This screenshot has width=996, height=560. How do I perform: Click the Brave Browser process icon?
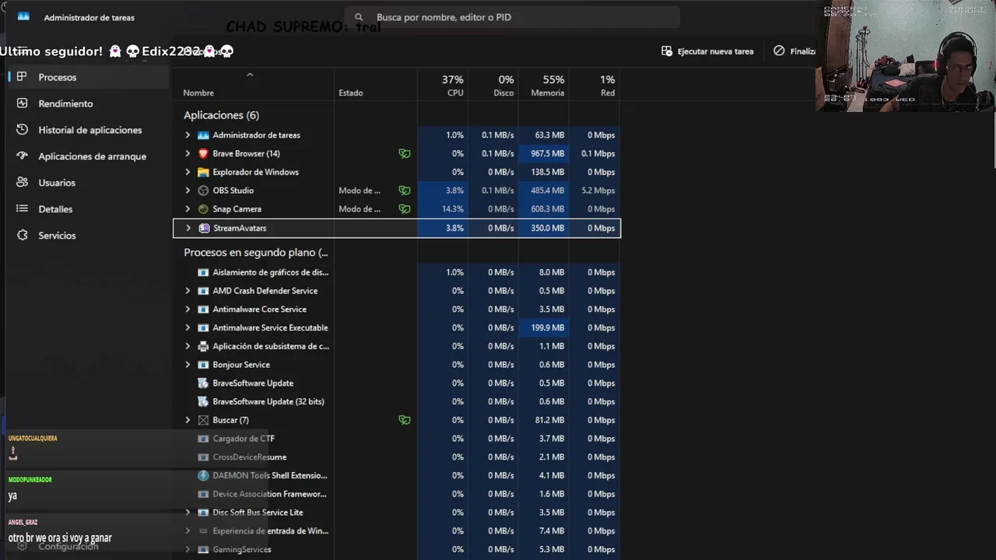tap(203, 154)
